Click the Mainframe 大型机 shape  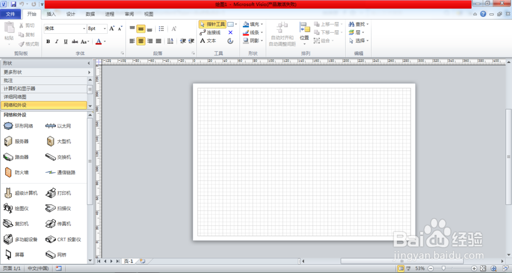58,141
